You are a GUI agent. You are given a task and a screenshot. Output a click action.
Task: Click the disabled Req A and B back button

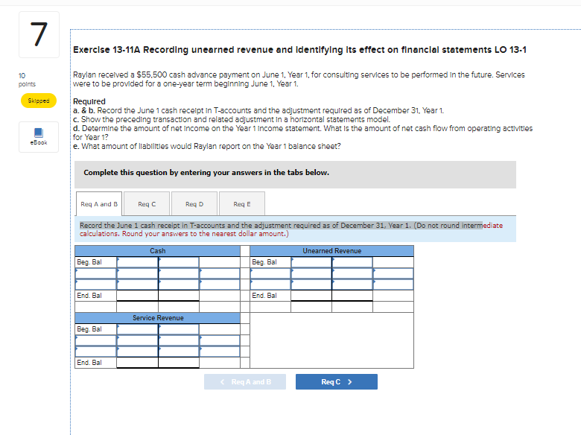point(245,381)
